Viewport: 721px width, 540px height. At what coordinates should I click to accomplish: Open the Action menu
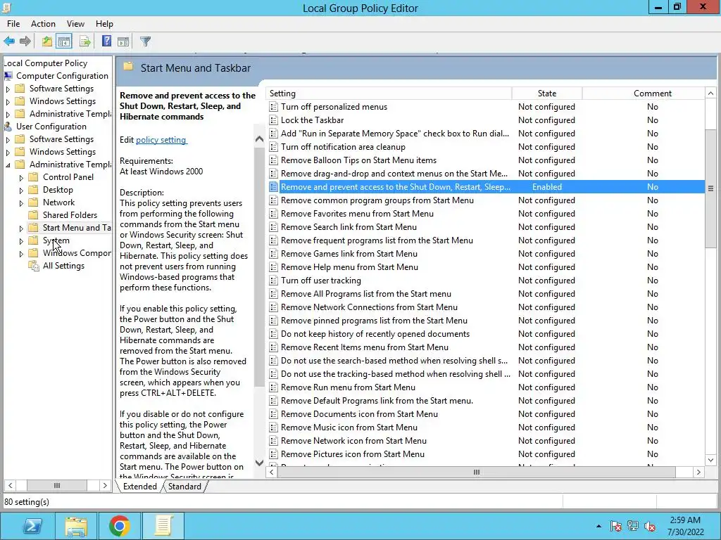coord(43,24)
